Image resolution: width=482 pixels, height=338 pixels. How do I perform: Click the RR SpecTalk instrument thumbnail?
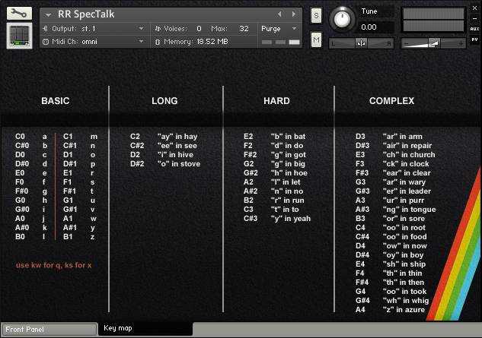pyautogui.click(x=19, y=36)
